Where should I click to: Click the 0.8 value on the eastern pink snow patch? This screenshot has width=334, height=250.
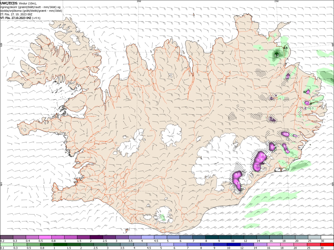coord(286,134)
